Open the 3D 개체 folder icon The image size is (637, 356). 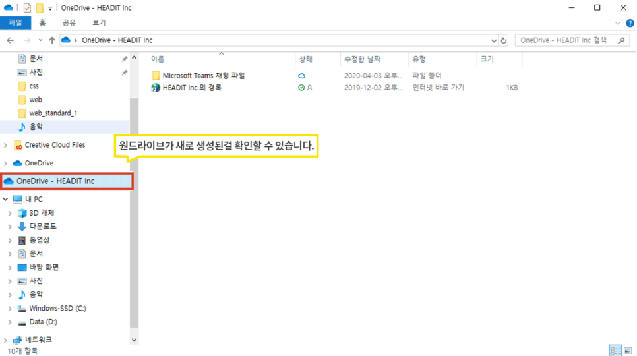click(22, 213)
